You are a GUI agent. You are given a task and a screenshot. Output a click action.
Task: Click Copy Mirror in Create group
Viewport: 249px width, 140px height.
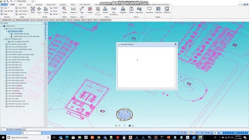21,14
